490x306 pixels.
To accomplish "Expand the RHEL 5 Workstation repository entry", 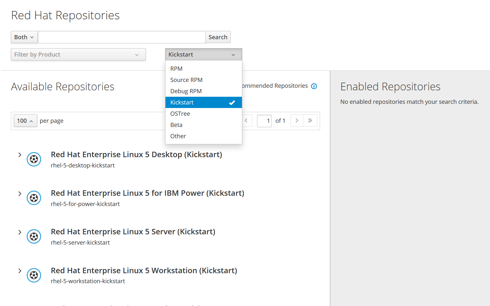I will [20, 270].
